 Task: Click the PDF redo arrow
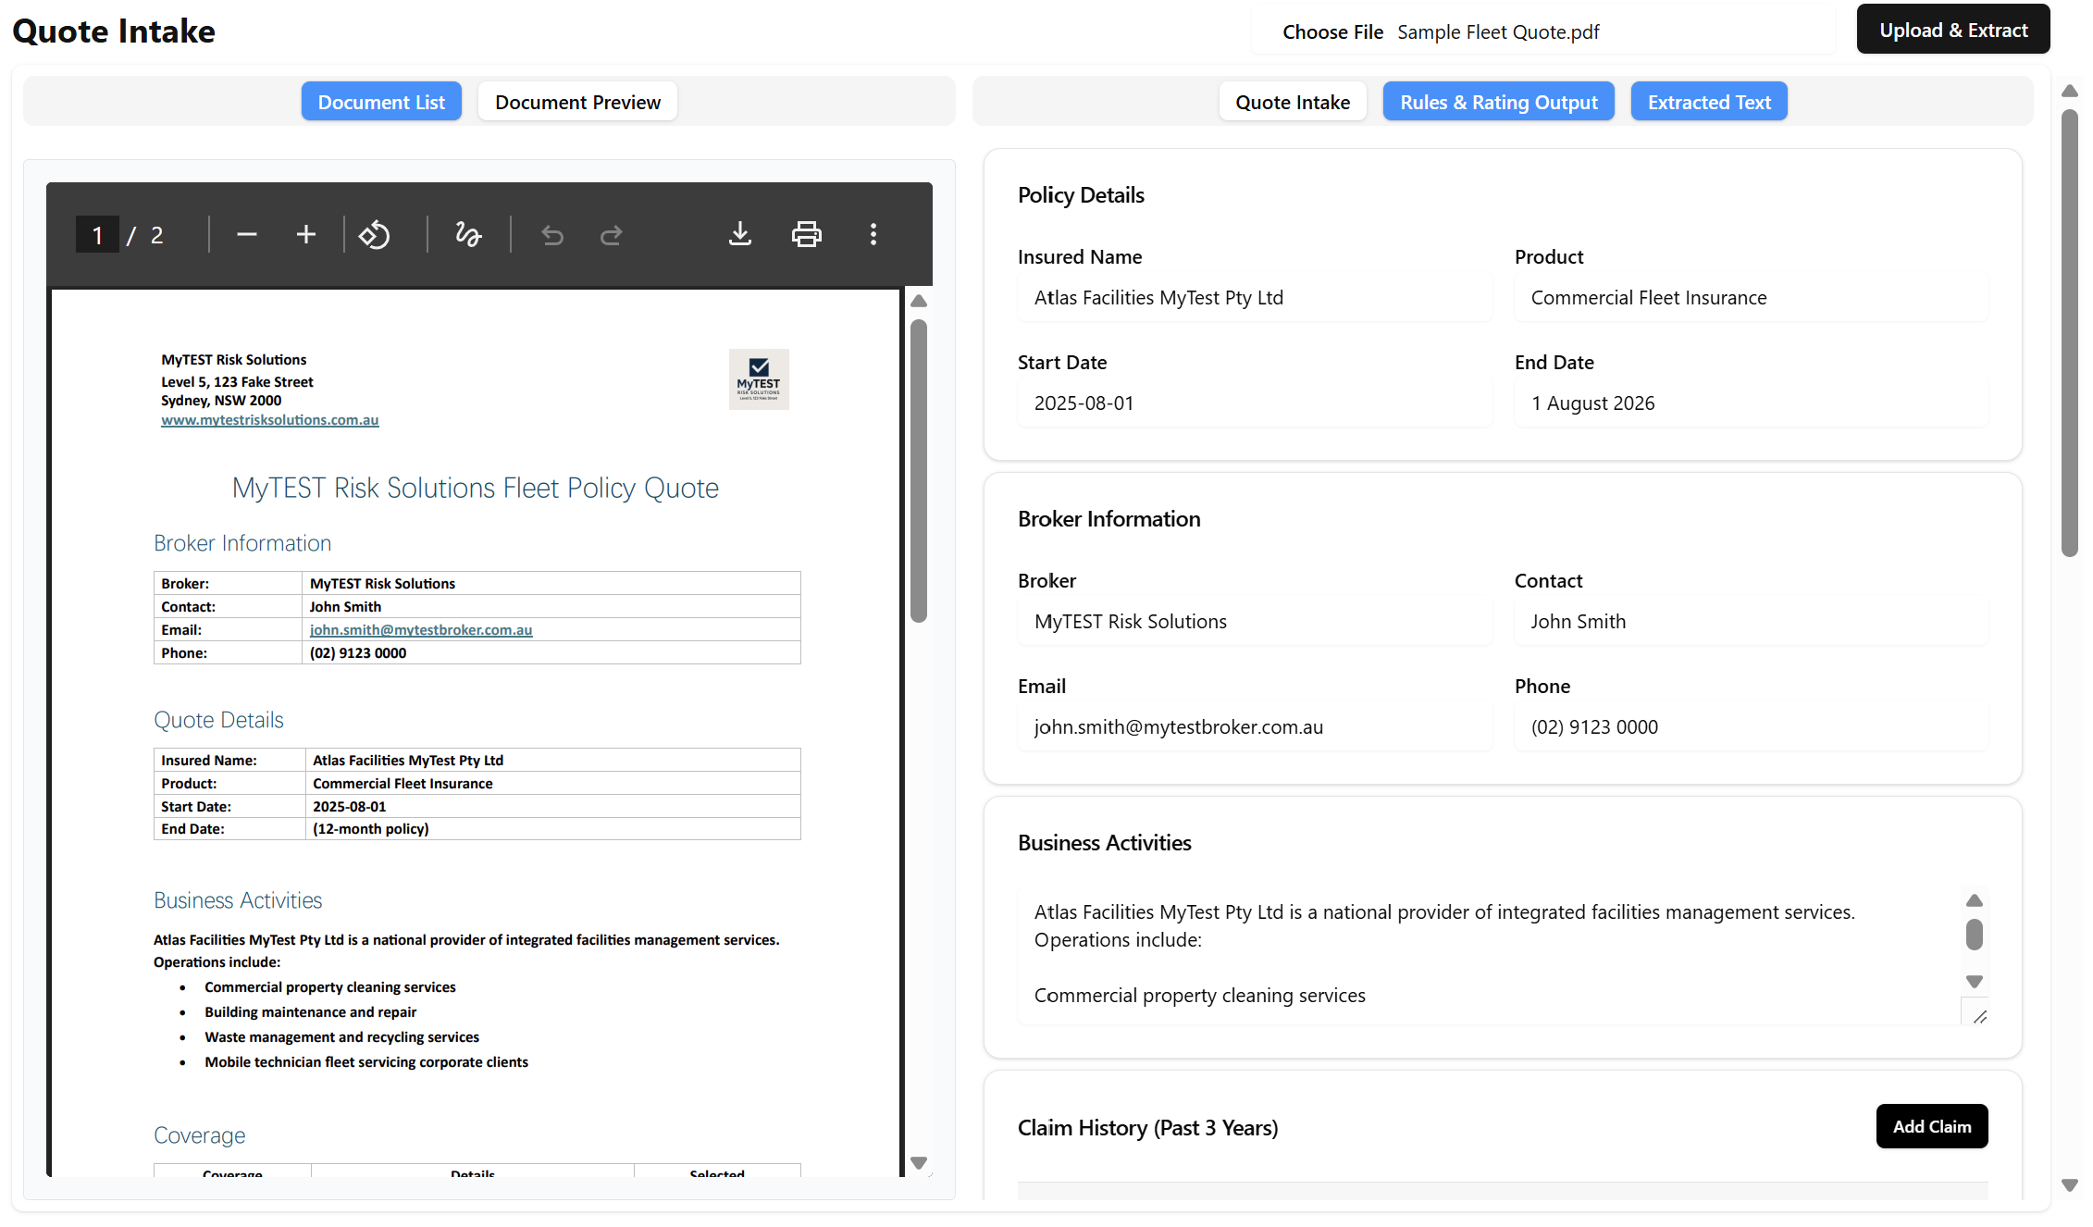(x=612, y=235)
